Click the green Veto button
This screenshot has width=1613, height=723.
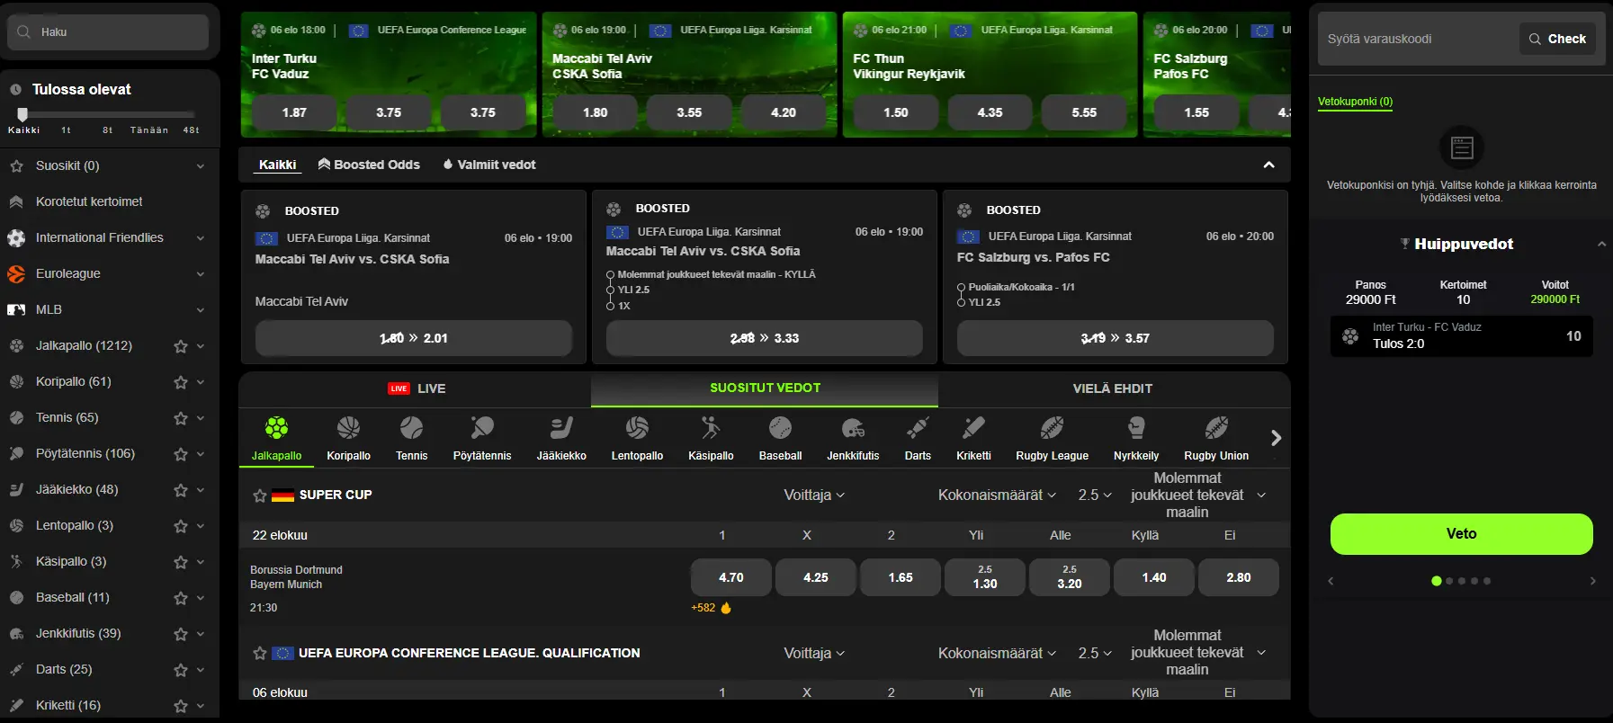coord(1462,534)
